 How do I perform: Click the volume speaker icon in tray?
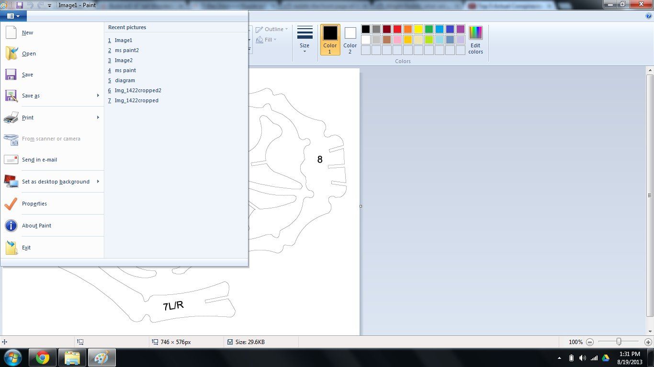(x=582, y=358)
